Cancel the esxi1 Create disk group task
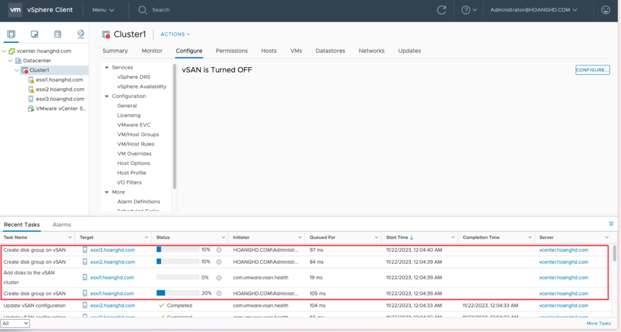 point(219,293)
